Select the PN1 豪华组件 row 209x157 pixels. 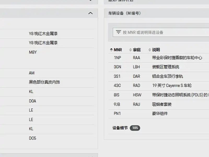click(x=157, y=114)
